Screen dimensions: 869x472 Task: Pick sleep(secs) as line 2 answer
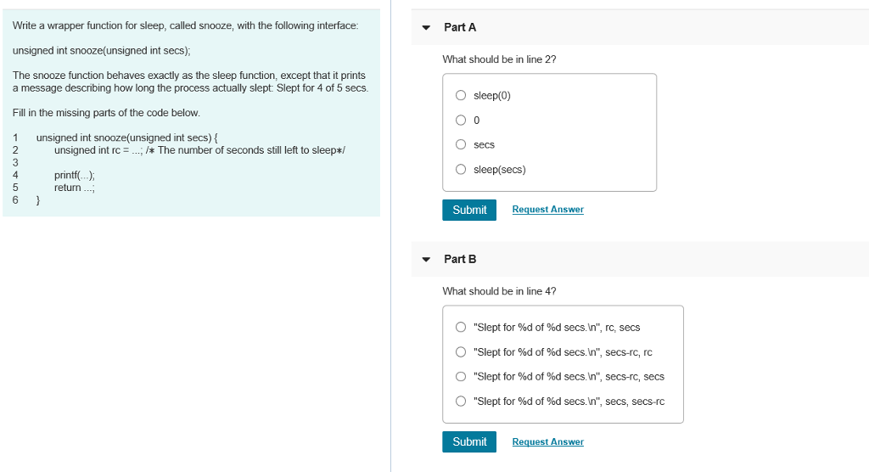[461, 170]
